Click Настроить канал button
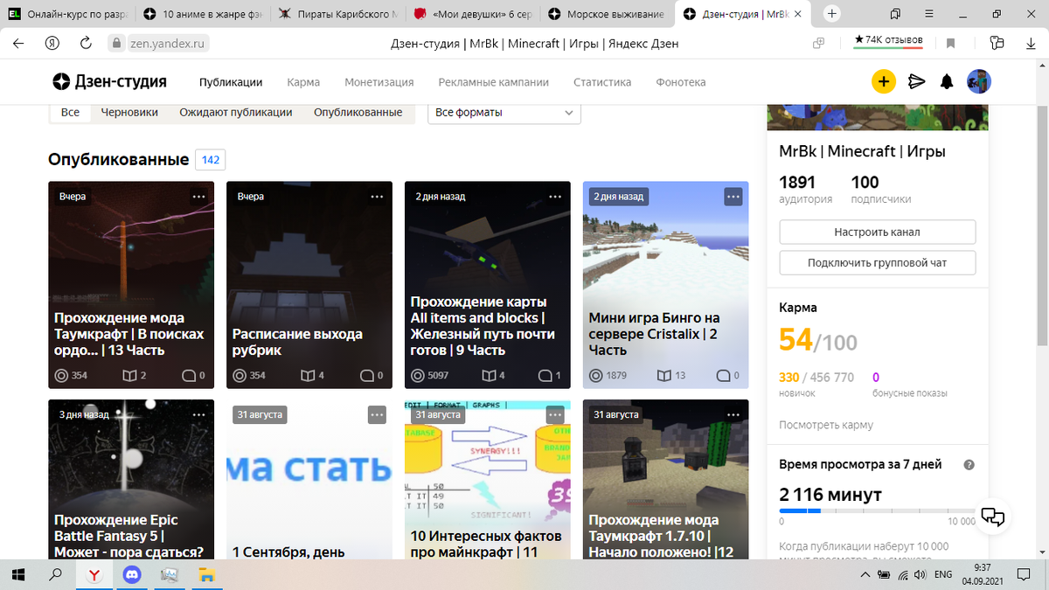 tap(878, 232)
